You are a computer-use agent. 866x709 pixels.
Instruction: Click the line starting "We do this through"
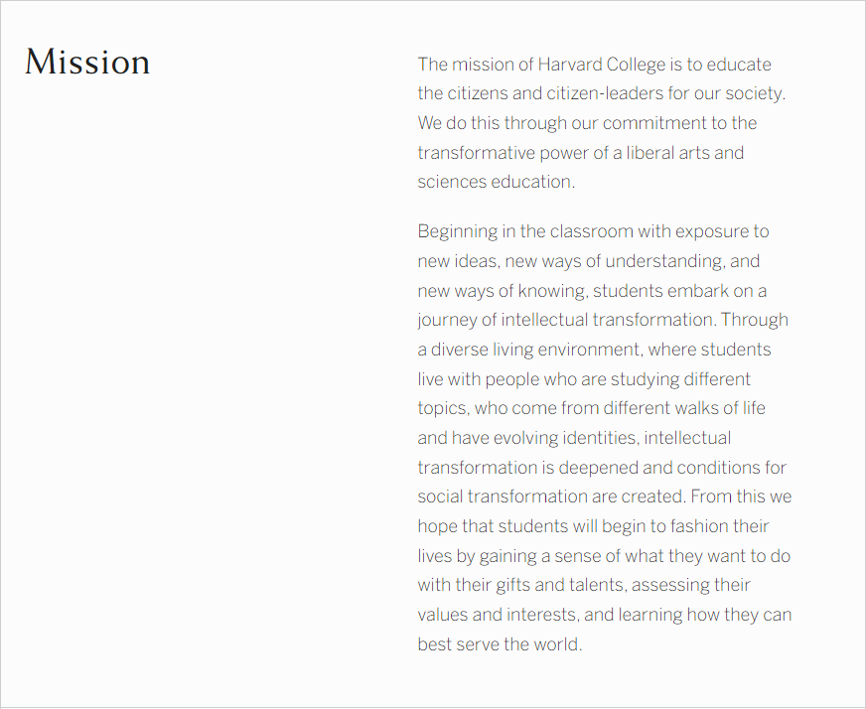pos(587,123)
